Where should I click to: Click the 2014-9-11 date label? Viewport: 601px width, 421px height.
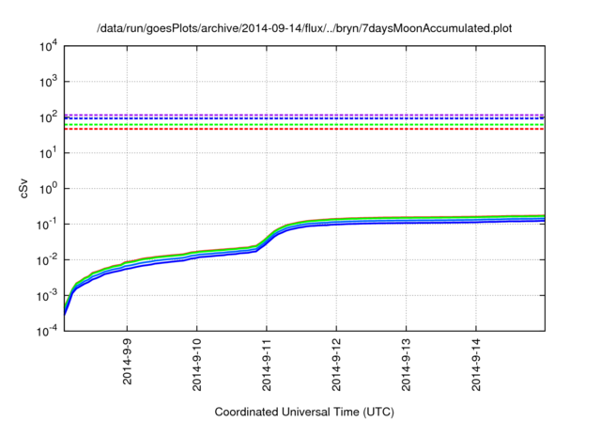[x=267, y=365]
